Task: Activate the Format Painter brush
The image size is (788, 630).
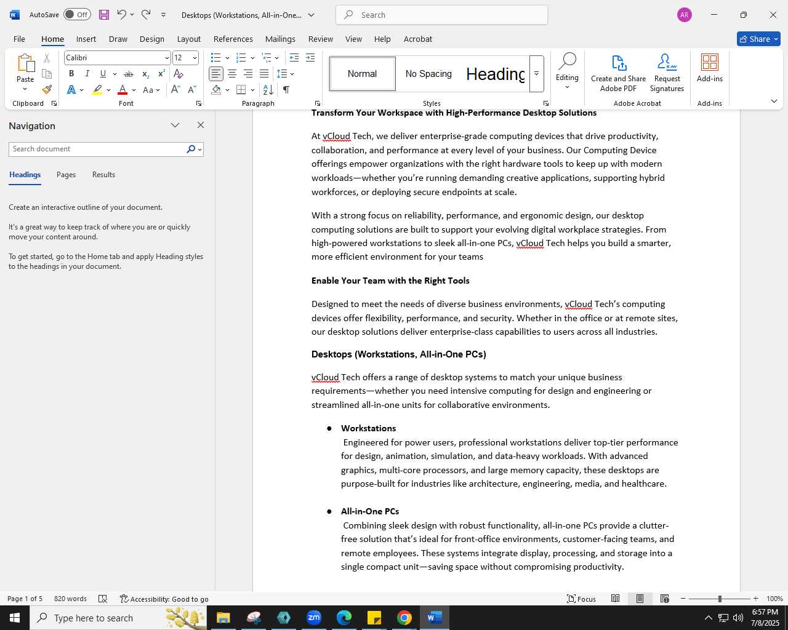Action: (x=47, y=90)
